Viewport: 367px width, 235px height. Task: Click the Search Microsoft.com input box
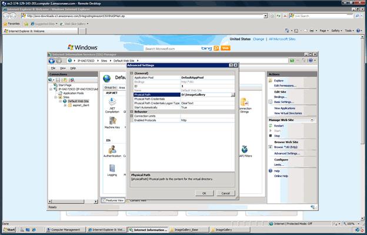(x=171, y=49)
